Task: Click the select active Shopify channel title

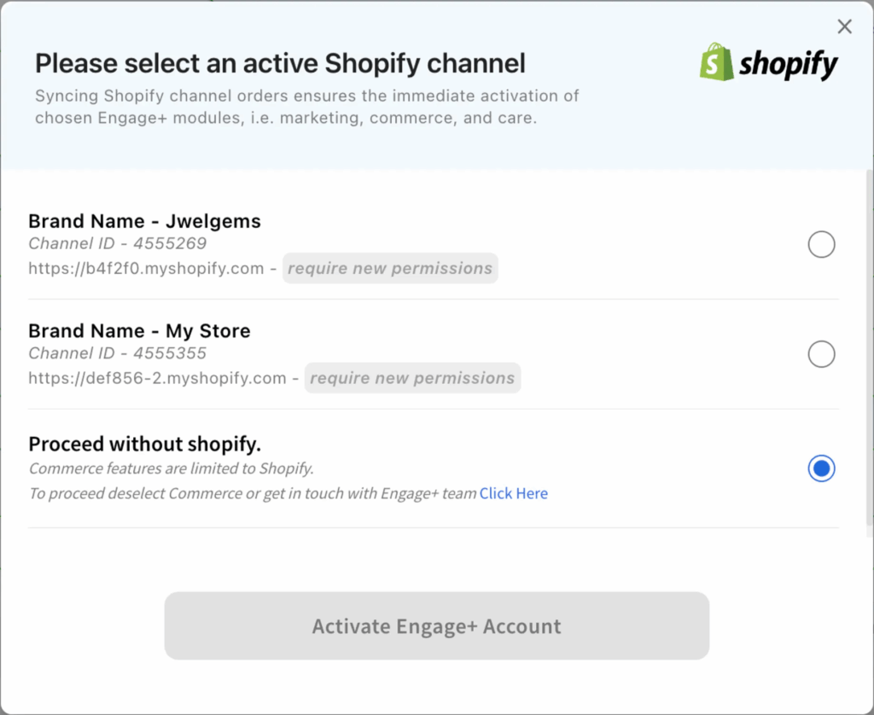Action: pos(280,63)
